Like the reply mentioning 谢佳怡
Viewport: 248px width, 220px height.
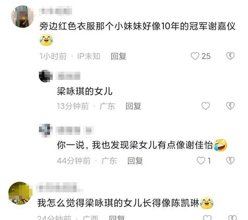(201, 161)
